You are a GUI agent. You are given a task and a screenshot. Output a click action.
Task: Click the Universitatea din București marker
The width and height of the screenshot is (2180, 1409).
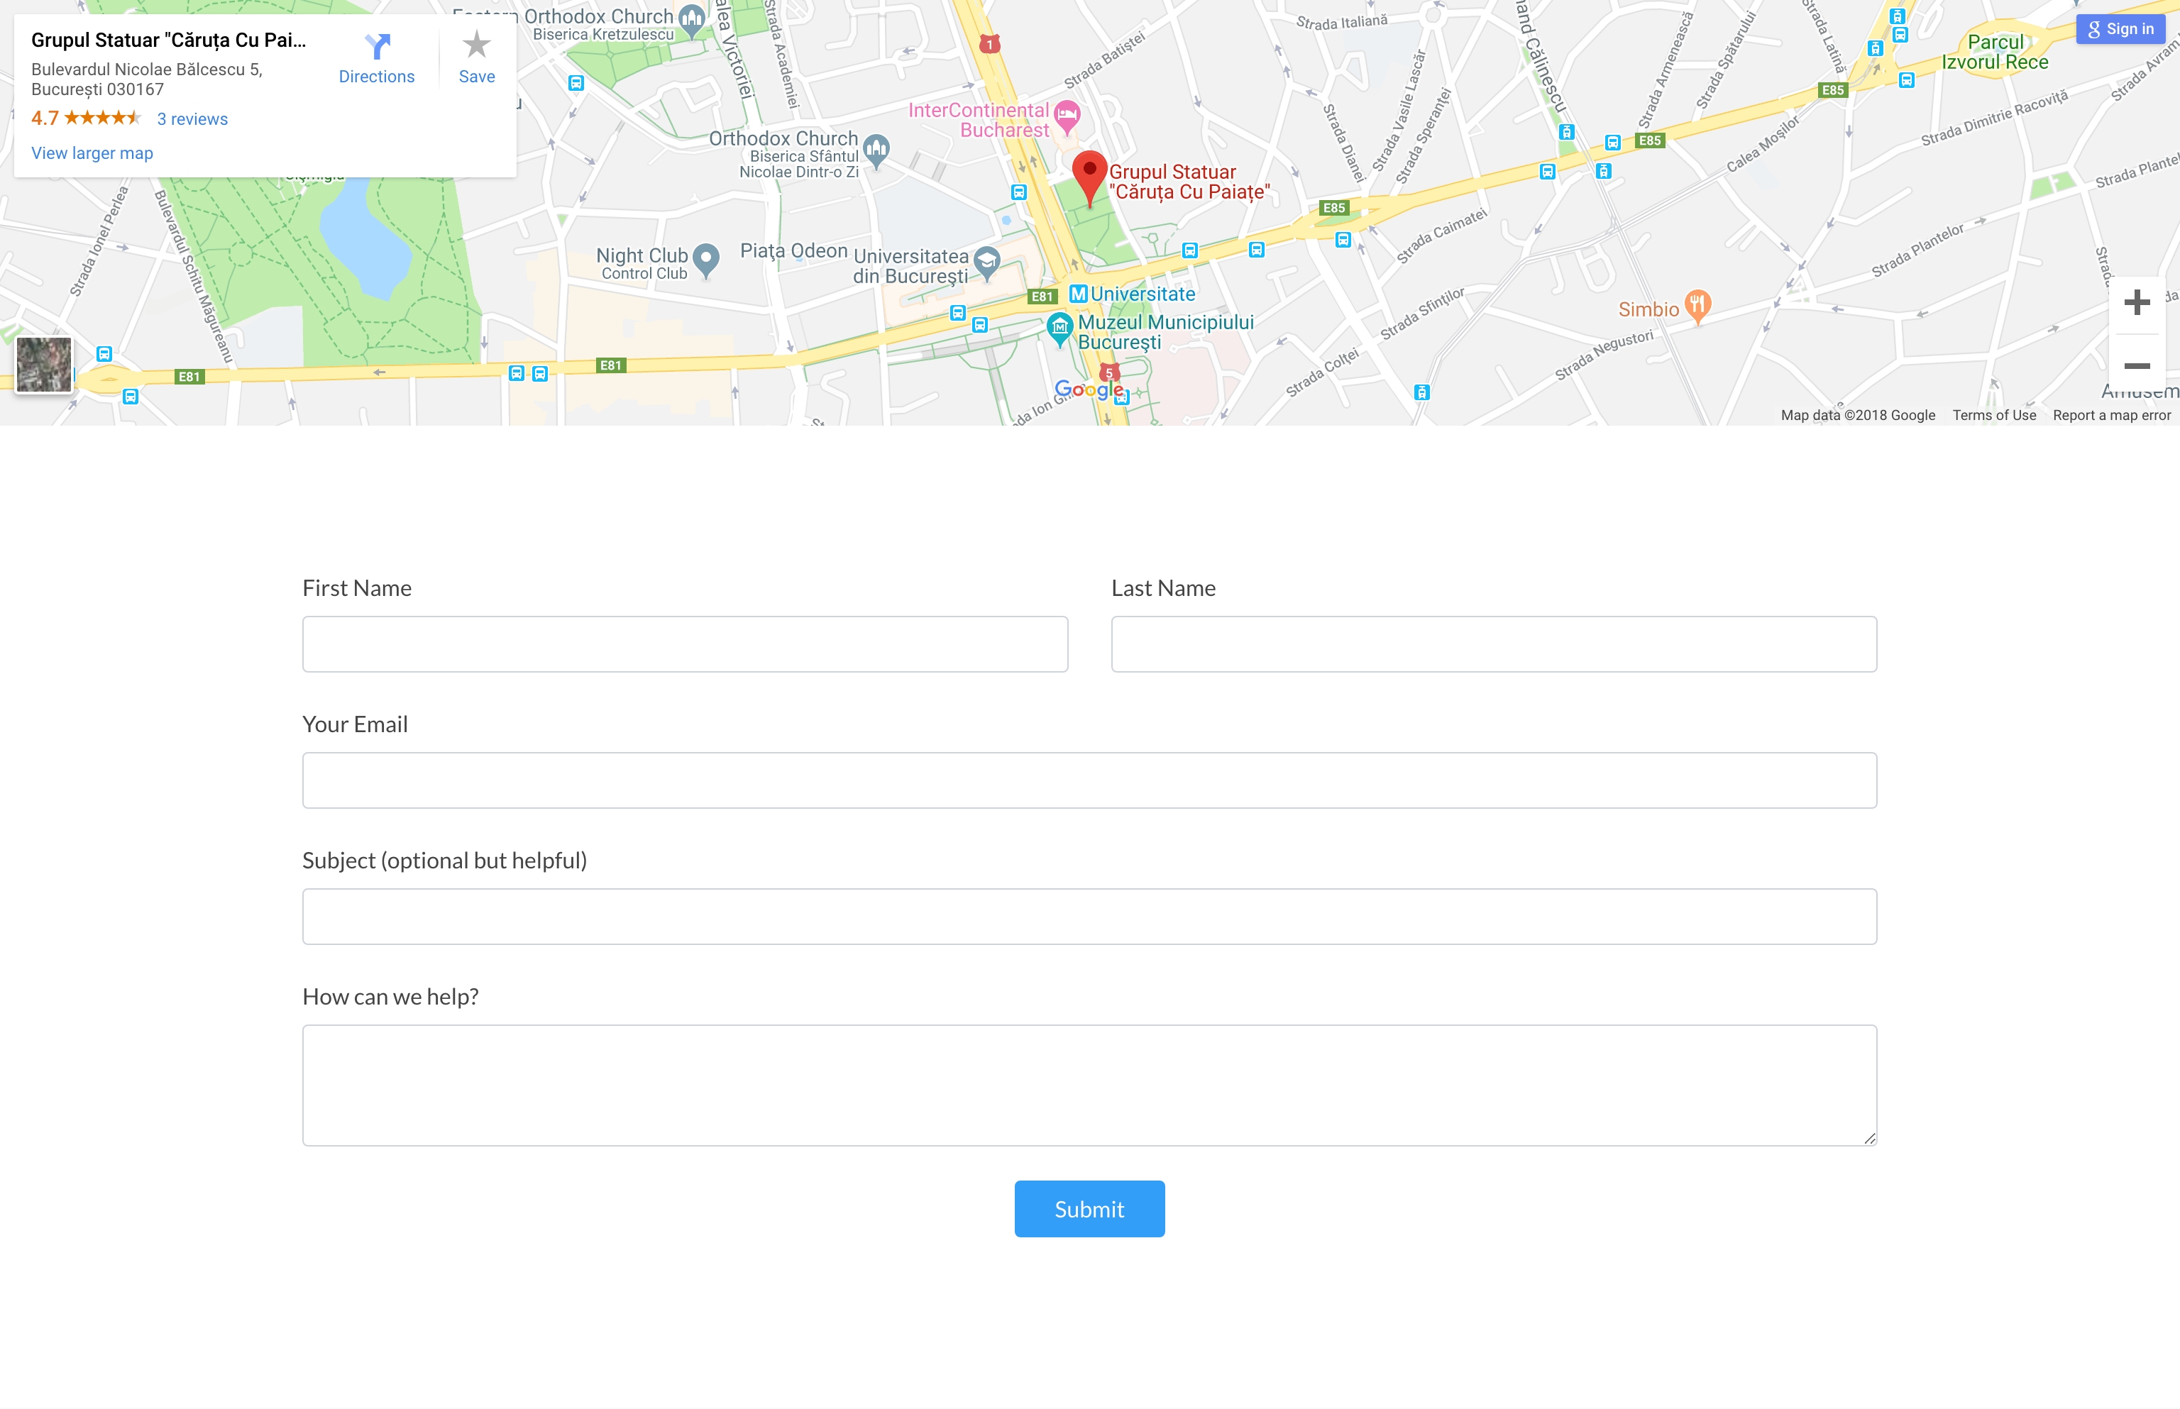point(986,263)
